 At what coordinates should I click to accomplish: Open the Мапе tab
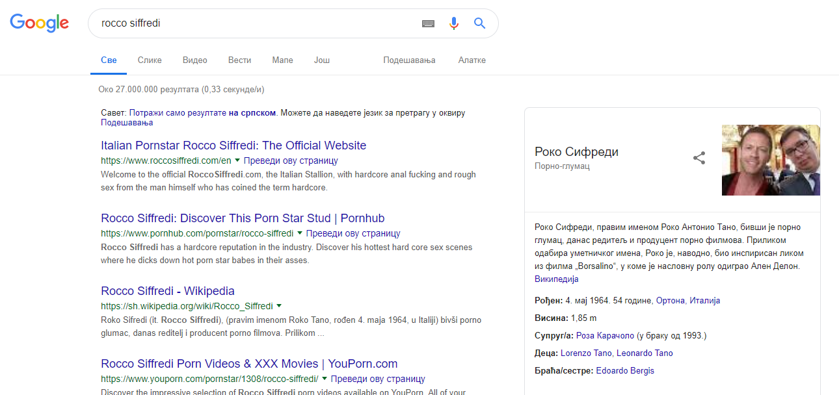[282, 60]
